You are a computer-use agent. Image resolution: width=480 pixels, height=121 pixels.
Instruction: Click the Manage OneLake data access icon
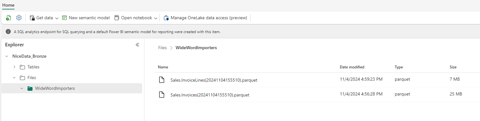[x=166, y=18]
